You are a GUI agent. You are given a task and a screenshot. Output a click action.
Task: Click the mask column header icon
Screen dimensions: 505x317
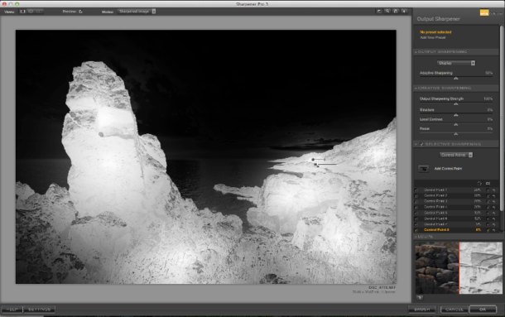(x=488, y=183)
